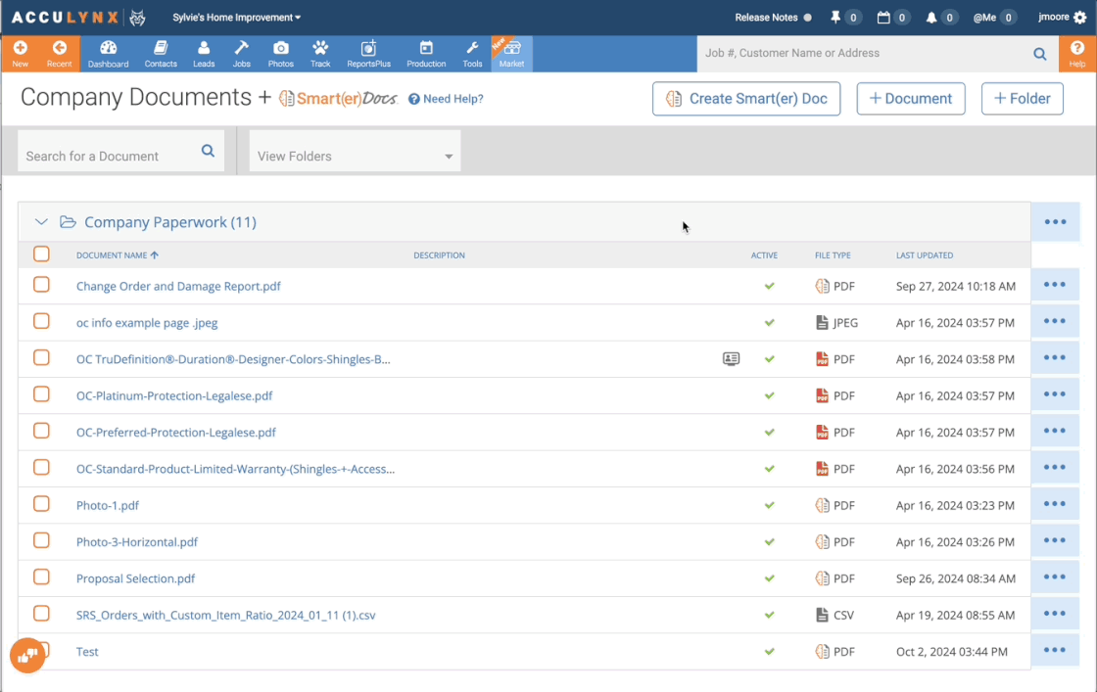Open the Contacts section

click(x=161, y=54)
